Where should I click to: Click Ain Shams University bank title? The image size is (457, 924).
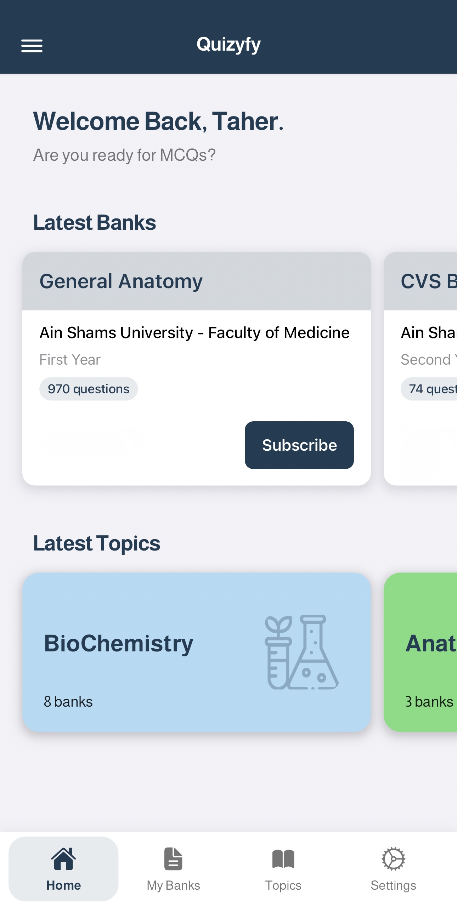(x=194, y=332)
